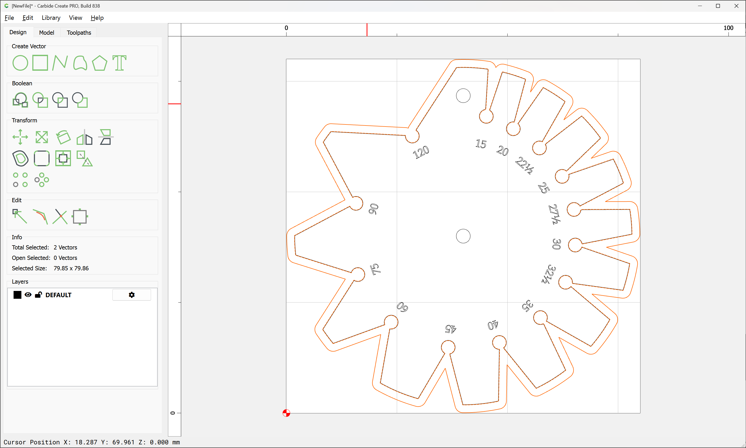Toggle lock on DEFAULT layer
The image size is (746, 448).
38,295
